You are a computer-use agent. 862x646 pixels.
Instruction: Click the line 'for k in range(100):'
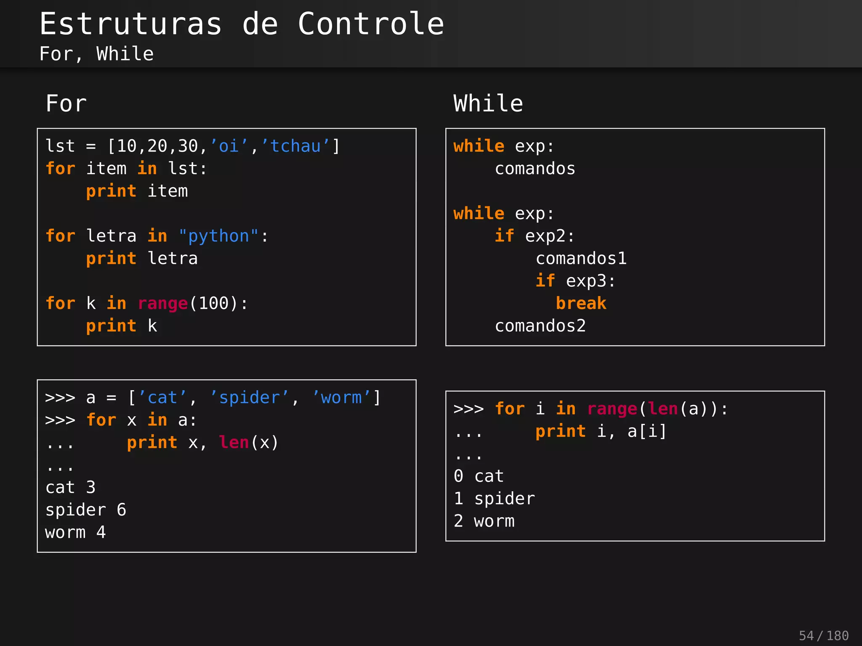point(147,303)
